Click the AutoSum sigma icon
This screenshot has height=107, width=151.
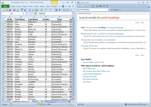[60, 10]
